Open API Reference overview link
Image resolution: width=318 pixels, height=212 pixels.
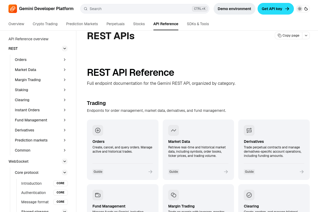pos(28,39)
